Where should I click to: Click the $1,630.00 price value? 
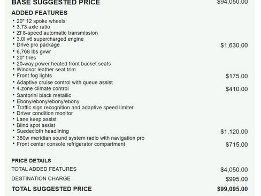tap(234, 46)
